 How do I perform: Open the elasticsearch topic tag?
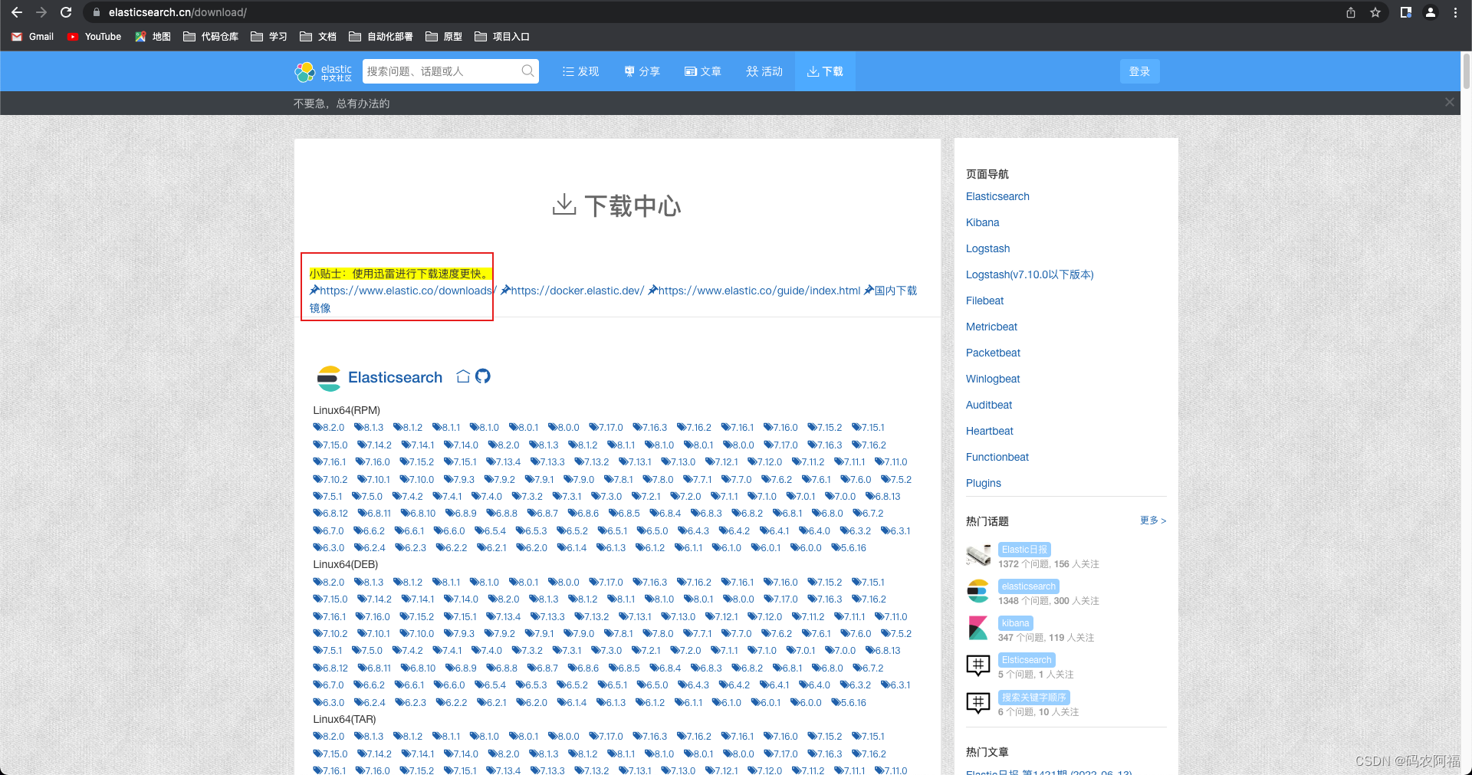point(1028,586)
